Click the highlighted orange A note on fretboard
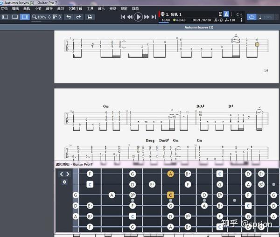 coord(170,174)
